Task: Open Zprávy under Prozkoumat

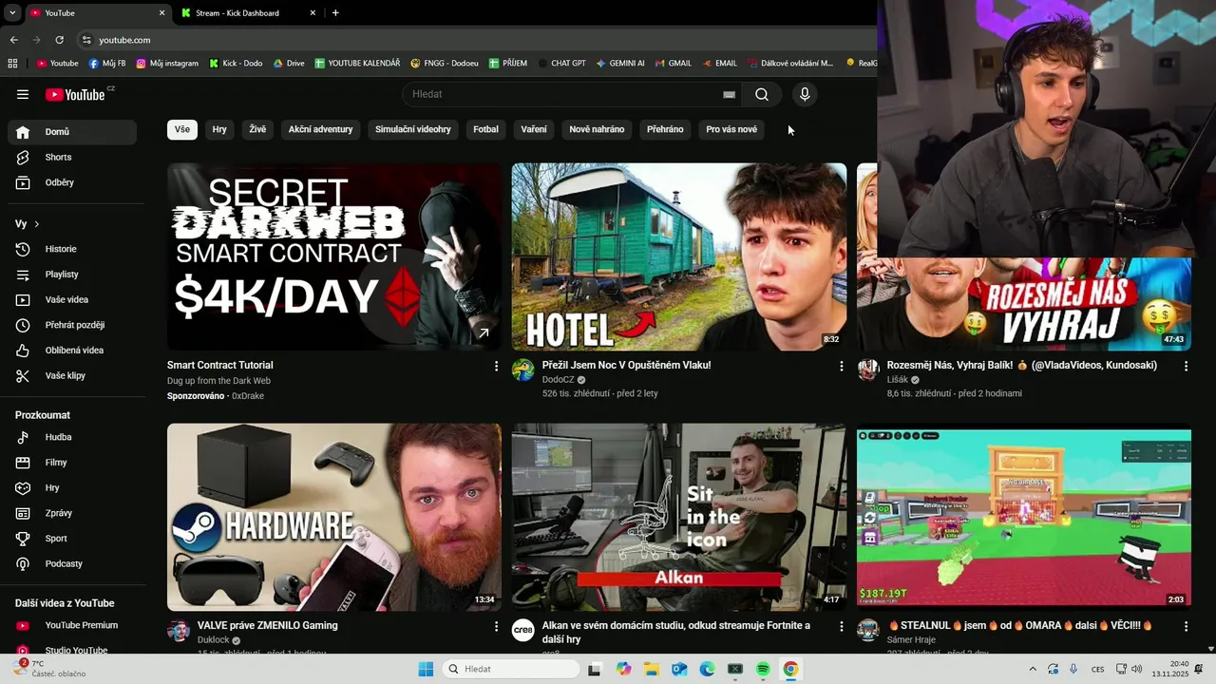Action: point(72,513)
